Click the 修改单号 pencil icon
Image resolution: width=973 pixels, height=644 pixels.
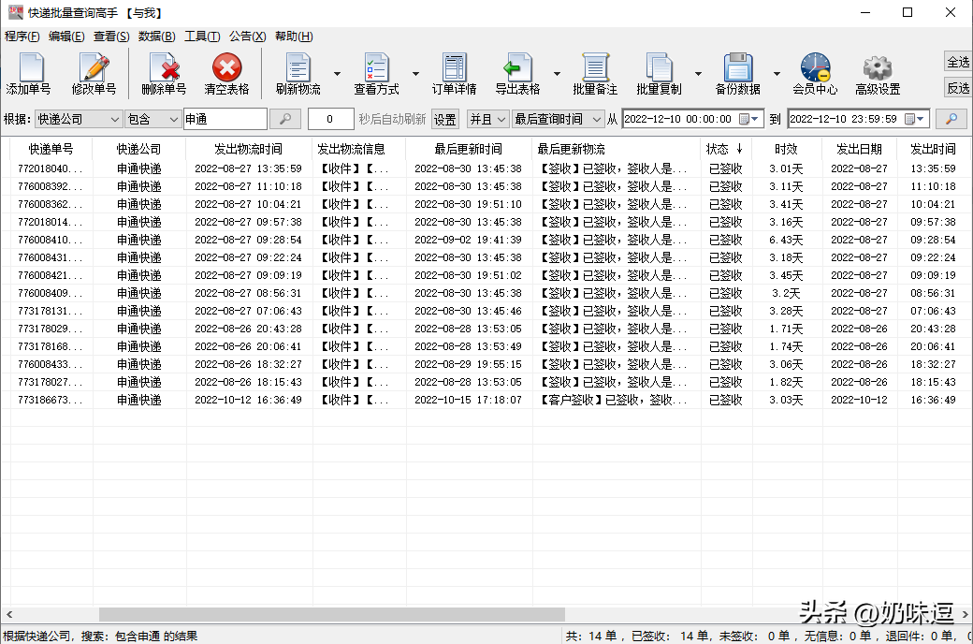point(94,67)
